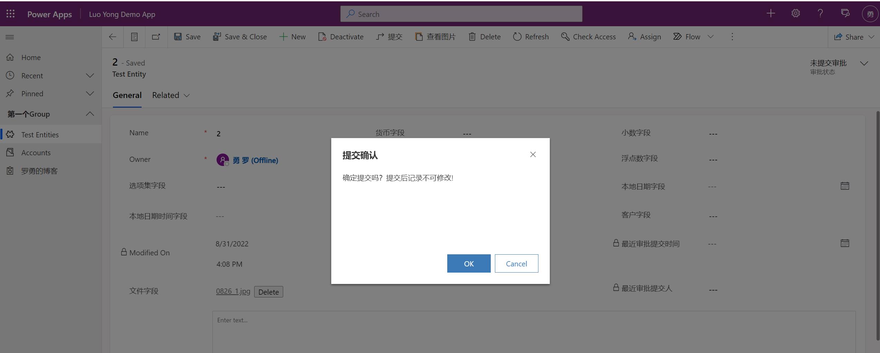Collapse the site map hamburger menu
Screen dimensions: 880x353
(x=10, y=37)
